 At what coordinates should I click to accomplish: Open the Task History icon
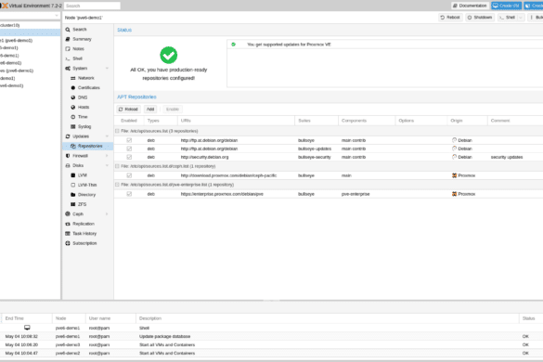[x=68, y=234]
